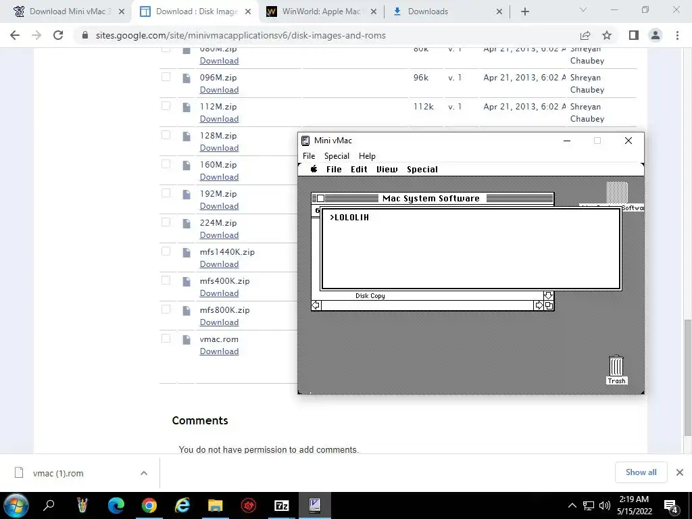This screenshot has width=692, height=519.
Task: Click the address bar URL
Action: click(x=241, y=35)
